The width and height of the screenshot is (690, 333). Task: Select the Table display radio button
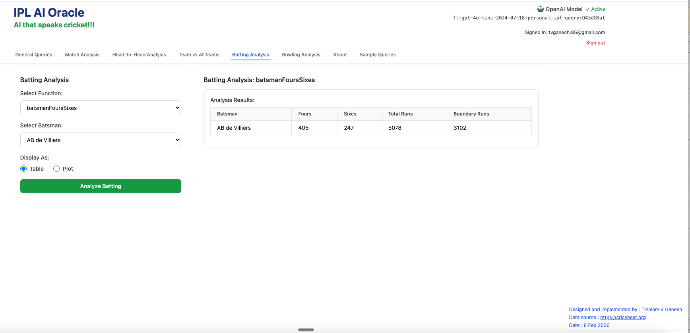23,169
